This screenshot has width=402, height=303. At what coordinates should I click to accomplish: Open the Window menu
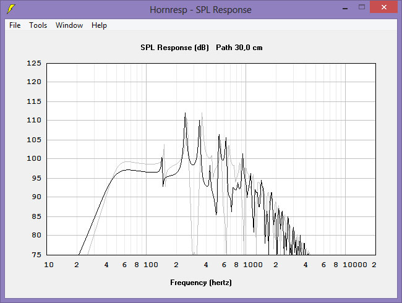coord(69,25)
